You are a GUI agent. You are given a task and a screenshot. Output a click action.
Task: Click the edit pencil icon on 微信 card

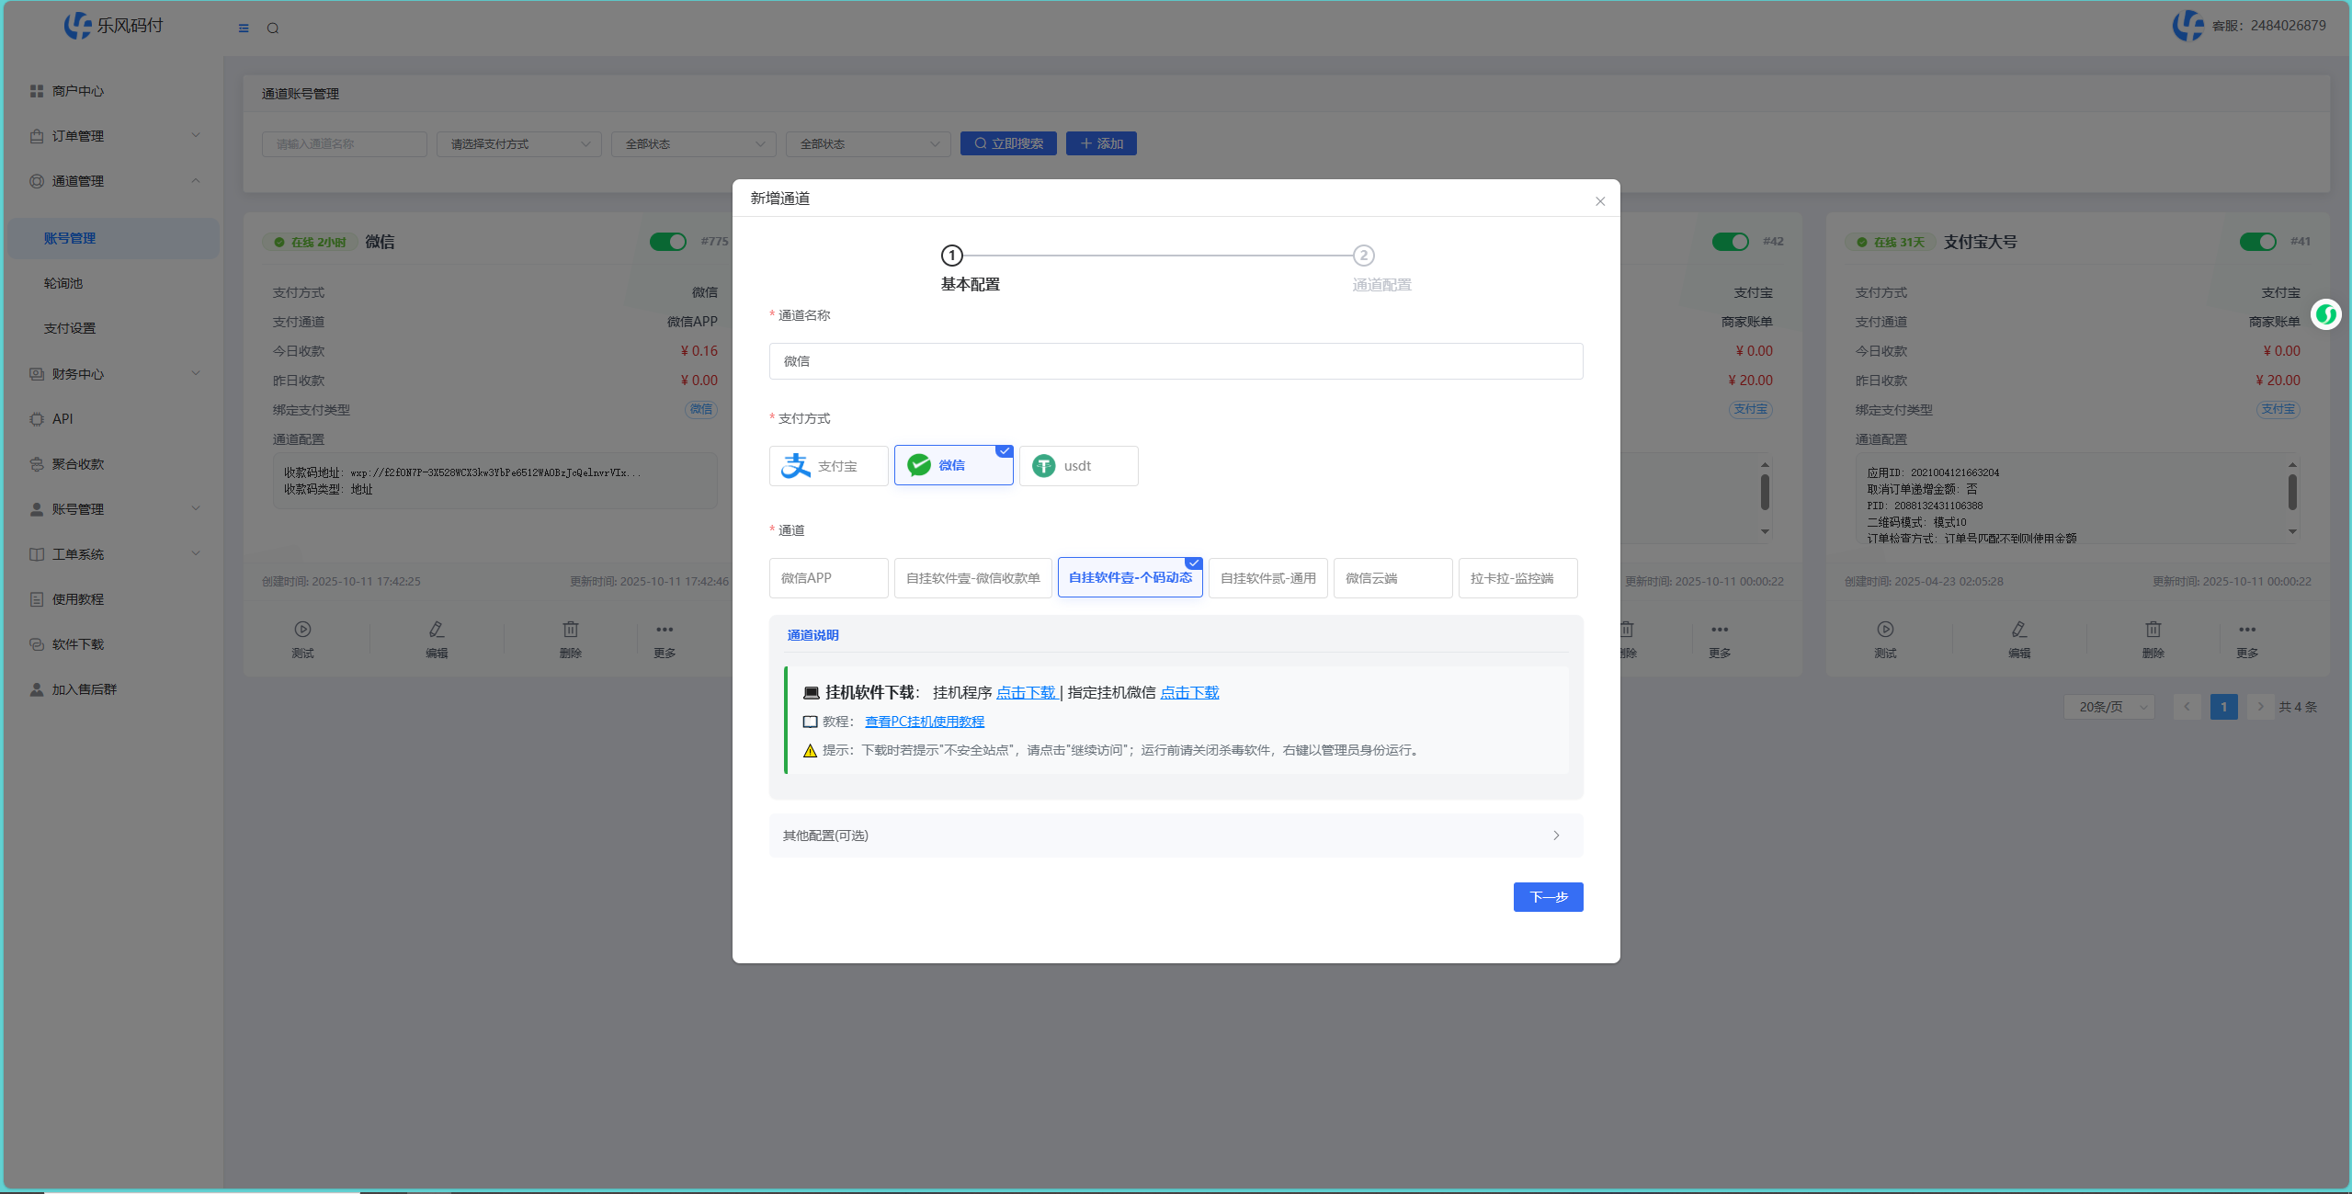pyautogui.click(x=437, y=630)
